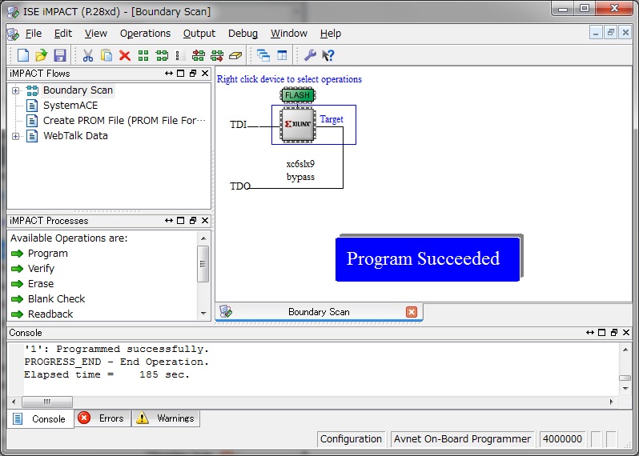Create a new project with toolbar icon
The image size is (639, 456).
pyautogui.click(x=22, y=55)
